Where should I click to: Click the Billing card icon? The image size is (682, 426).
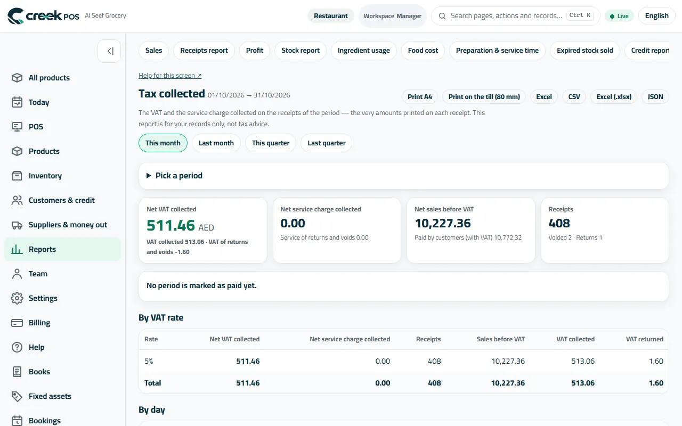tap(17, 323)
